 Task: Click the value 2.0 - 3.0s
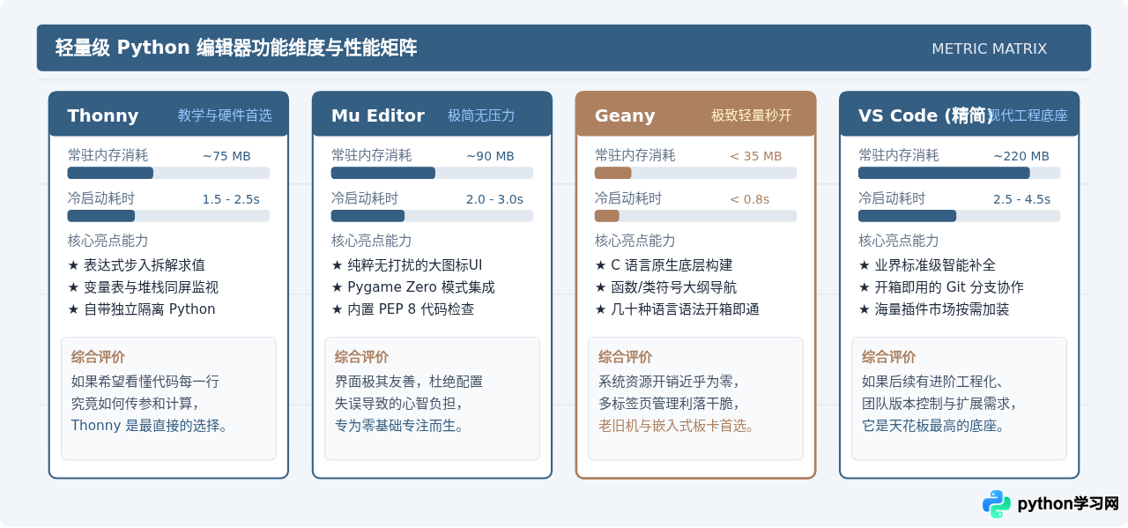tap(494, 199)
